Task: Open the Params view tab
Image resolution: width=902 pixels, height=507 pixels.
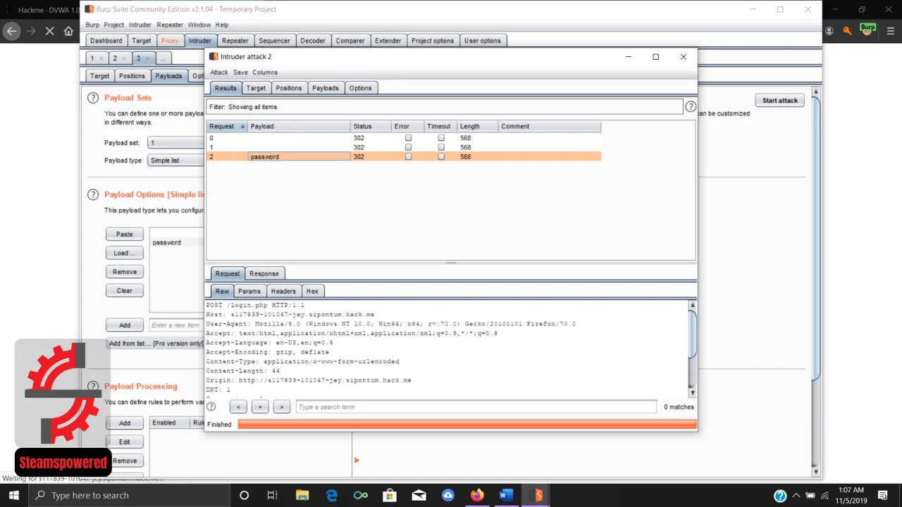Action: [249, 291]
